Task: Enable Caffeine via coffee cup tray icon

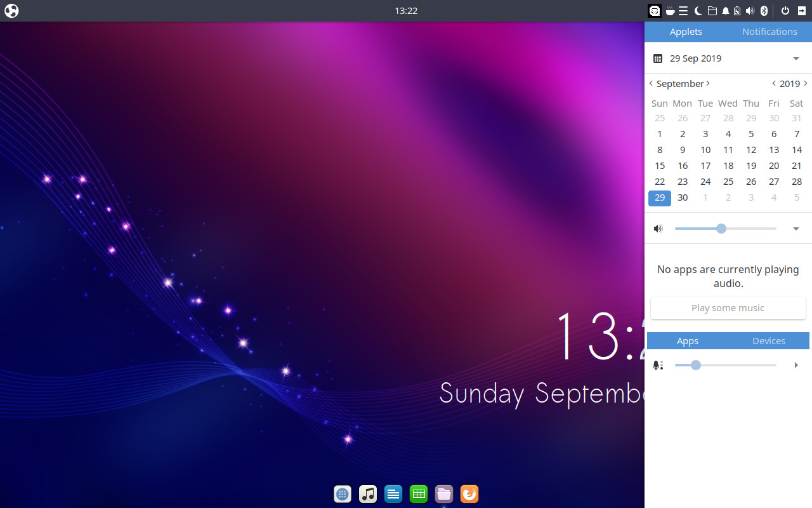Action: 670,10
